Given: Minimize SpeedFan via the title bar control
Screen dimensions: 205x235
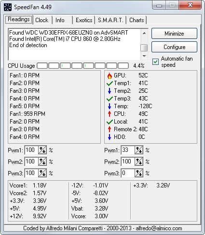Looking at the screenshot, I should 159,6.
